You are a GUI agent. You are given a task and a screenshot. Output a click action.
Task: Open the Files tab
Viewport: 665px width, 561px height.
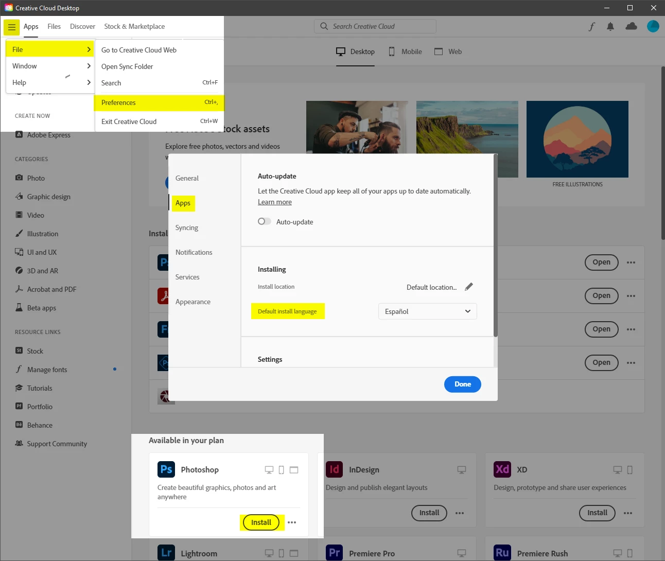54,26
